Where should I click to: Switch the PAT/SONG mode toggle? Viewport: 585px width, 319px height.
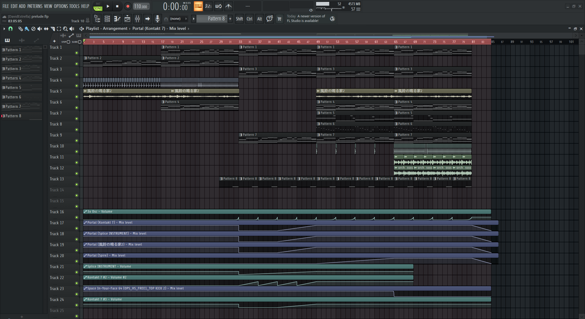coord(98,6)
